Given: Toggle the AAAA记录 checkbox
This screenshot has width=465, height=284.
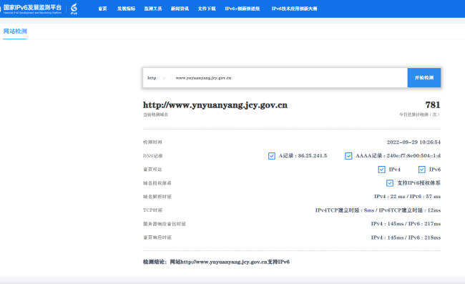Looking at the screenshot, I should pyautogui.click(x=348, y=156).
